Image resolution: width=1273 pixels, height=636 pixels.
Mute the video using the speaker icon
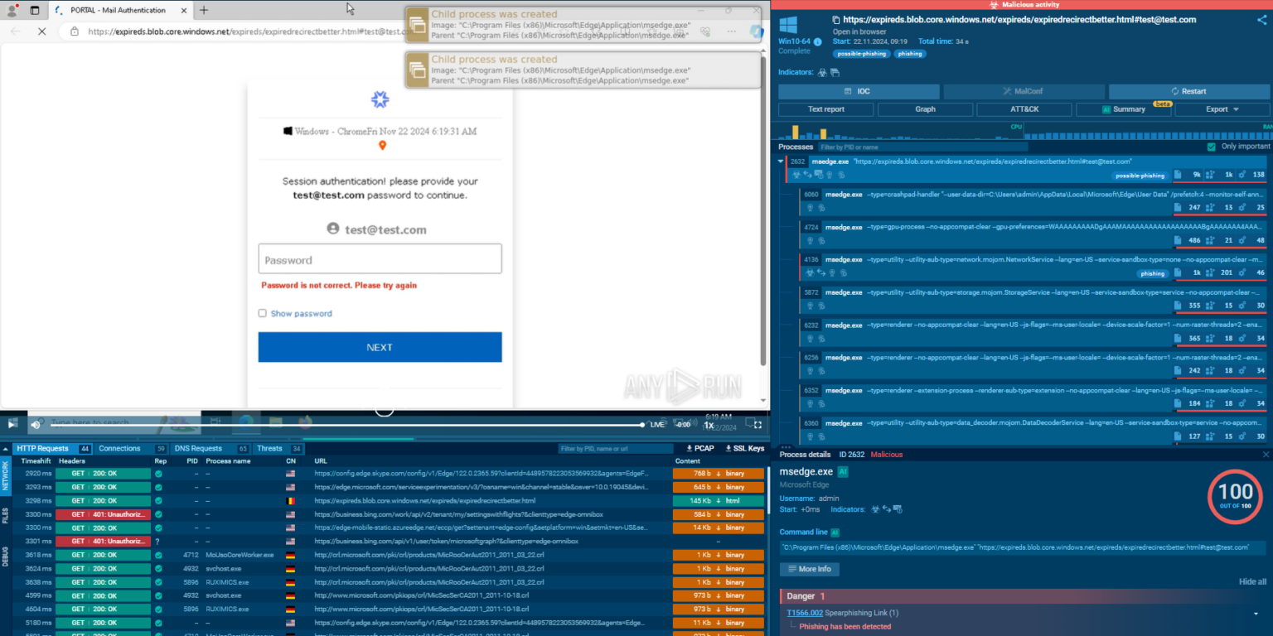[x=36, y=424]
